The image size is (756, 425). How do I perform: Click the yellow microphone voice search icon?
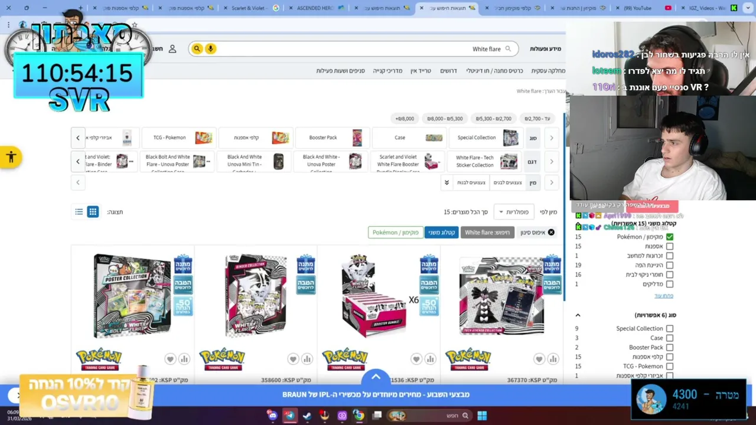pos(210,49)
